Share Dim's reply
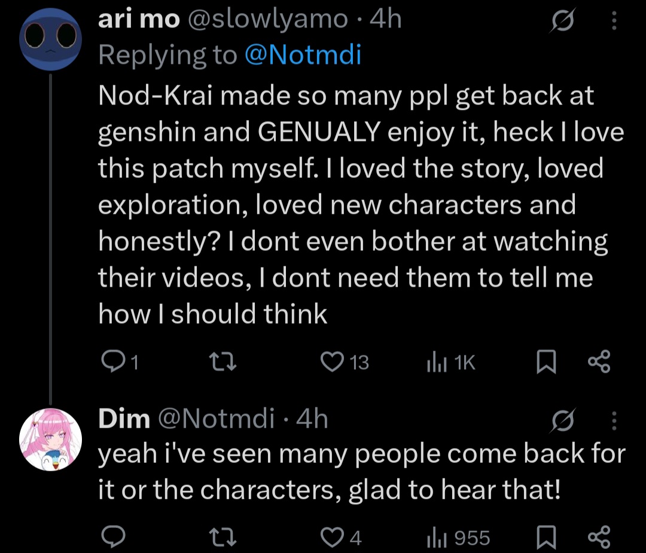646x553 pixels. (599, 537)
